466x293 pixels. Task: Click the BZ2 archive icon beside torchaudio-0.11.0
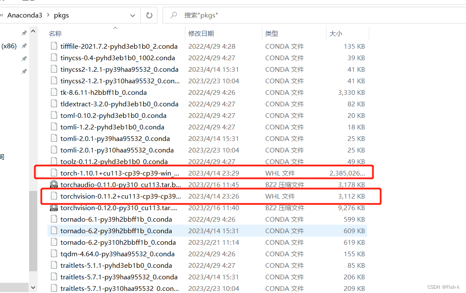tap(54, 185)
